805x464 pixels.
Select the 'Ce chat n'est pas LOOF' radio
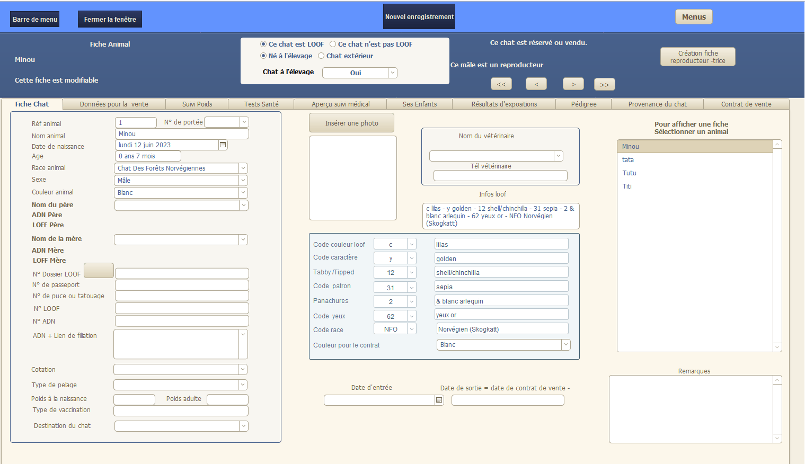pyautogui.click(x=333, y=44)
